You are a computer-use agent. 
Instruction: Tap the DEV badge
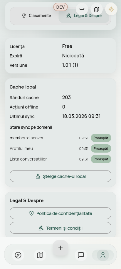click(60, 7)
